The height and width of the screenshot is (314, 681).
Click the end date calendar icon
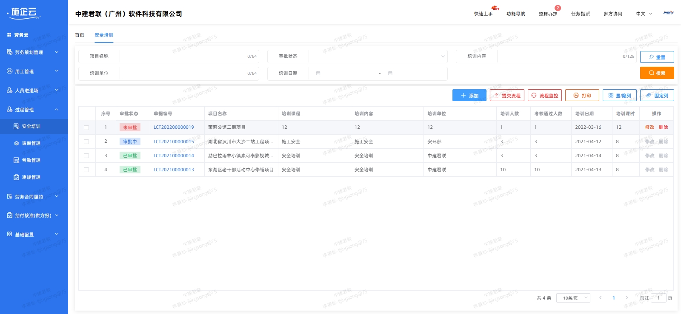coord(390,73)
